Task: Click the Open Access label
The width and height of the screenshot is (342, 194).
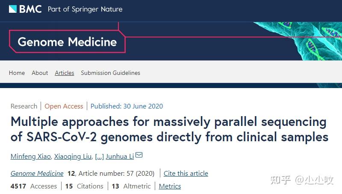Action: (x=64, y=106)
